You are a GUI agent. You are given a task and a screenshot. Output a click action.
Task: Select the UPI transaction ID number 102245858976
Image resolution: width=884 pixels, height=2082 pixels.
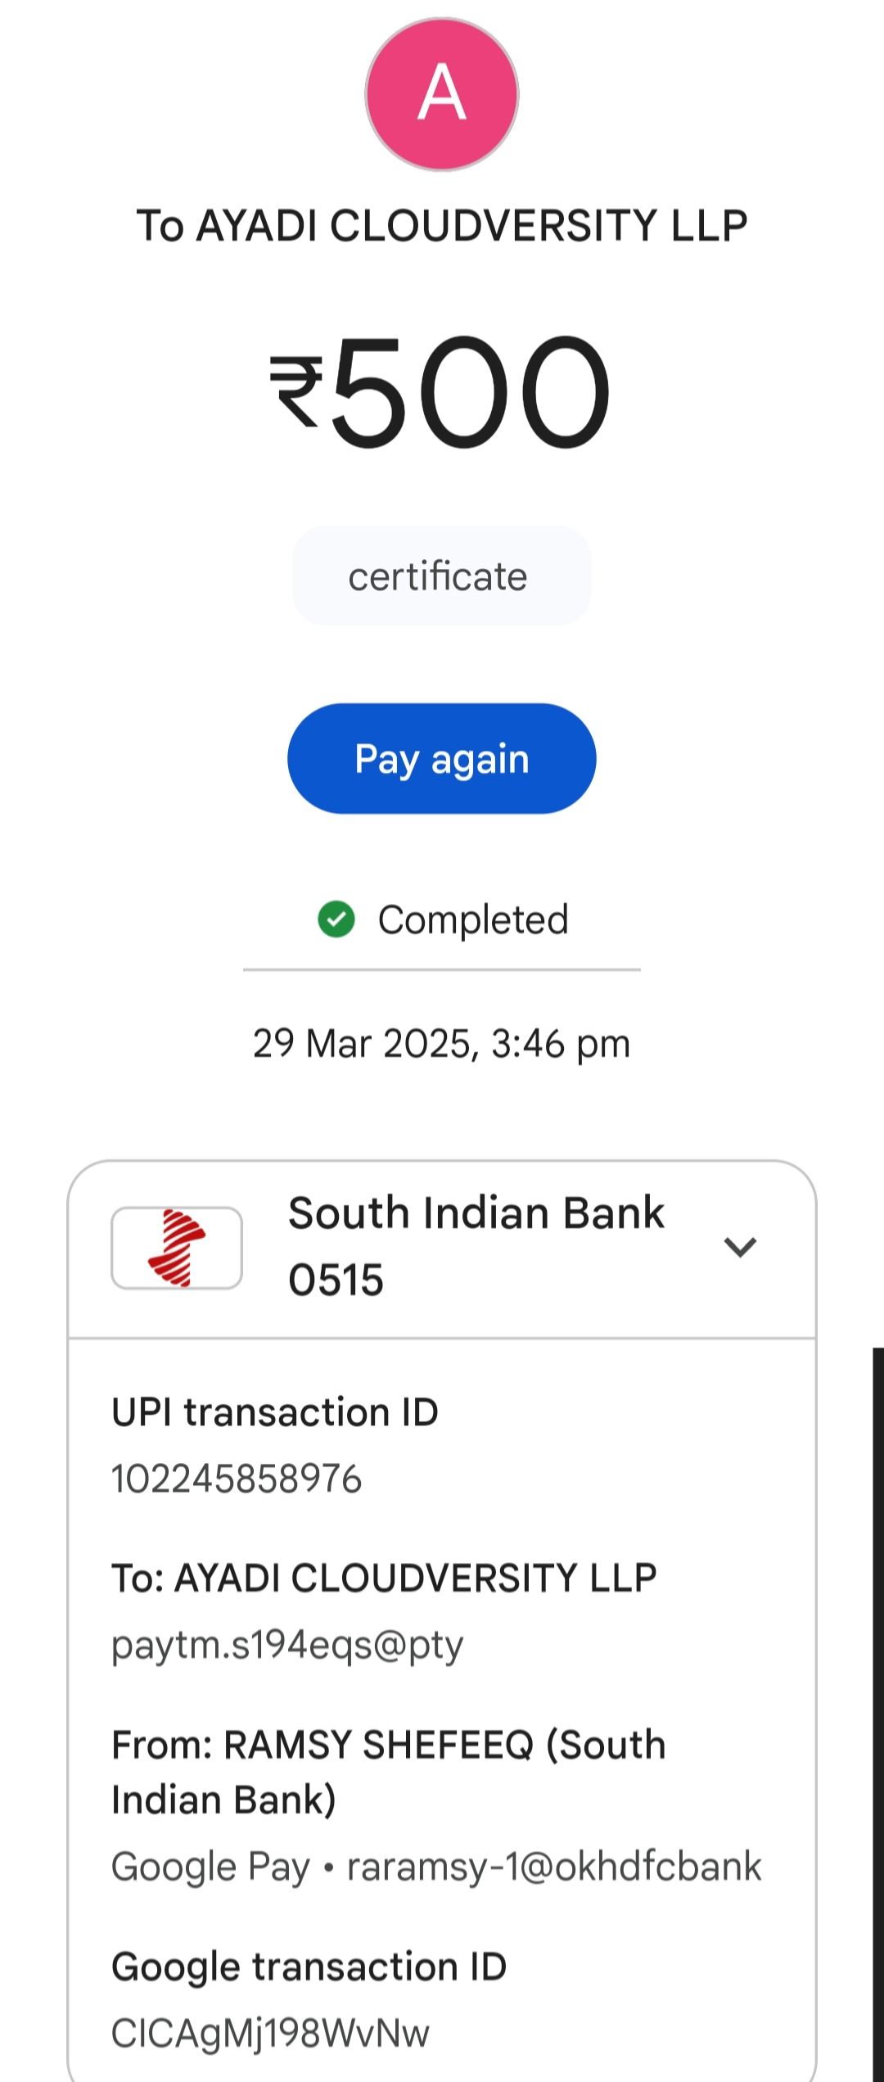click(237, 1479)
